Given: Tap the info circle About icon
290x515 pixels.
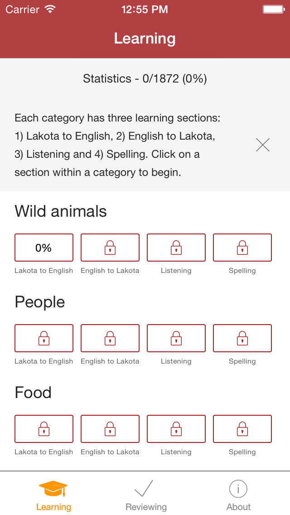Looking at the screenshot, I should click(238, 488).
